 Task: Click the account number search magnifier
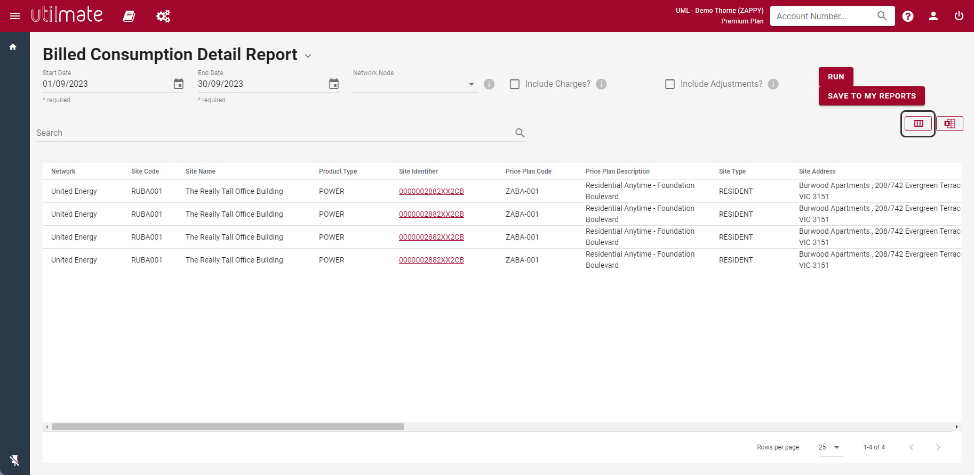click(x=882, y=16)
